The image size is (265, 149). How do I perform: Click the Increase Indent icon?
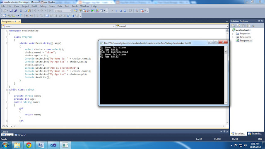[x=32, y=16]
